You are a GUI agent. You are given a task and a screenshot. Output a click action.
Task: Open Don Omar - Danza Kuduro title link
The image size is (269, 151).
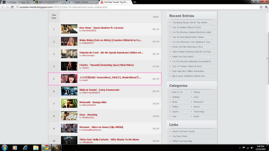[101, 27]
